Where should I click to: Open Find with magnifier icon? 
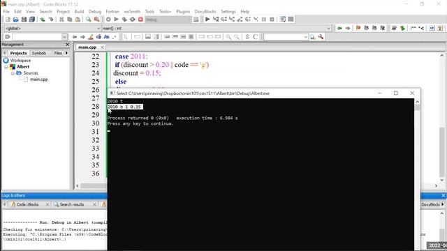(x=89, y=20)
